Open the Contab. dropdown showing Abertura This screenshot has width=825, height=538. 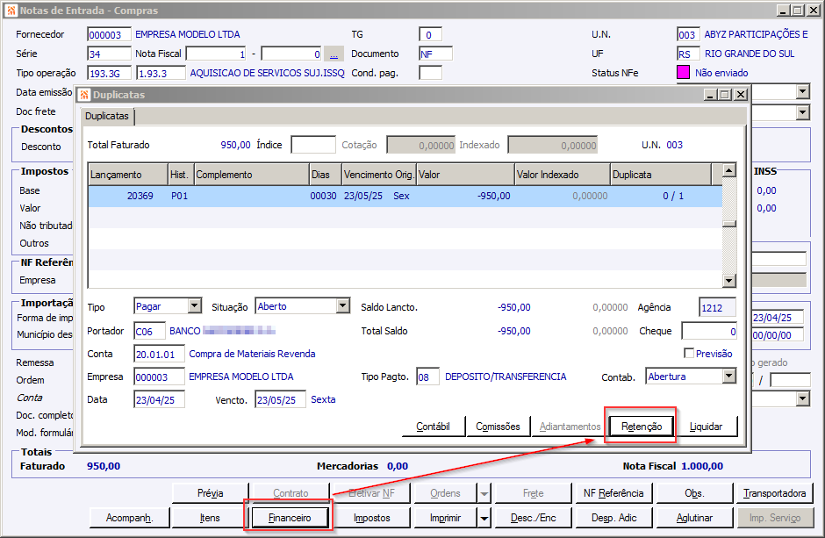tap(728, 377)
